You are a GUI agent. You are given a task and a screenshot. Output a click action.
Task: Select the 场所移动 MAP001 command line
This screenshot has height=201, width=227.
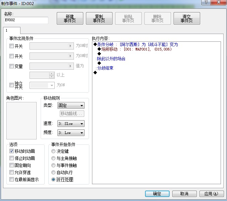(135, 49)
